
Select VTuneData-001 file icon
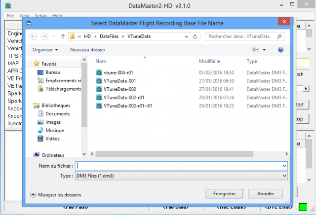point(99,81)
